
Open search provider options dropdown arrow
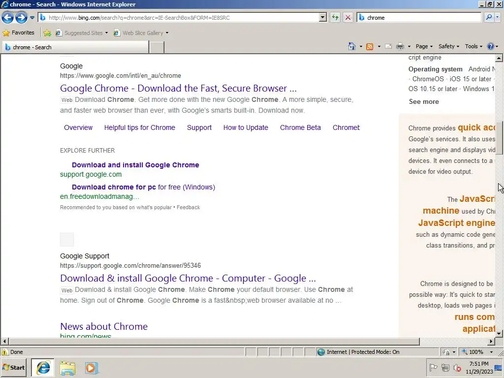click(x=497, y=17)
